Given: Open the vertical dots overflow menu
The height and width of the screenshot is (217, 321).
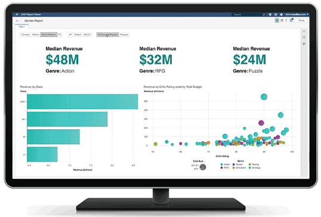Looking at the screenshot, I should pos(286,20).
